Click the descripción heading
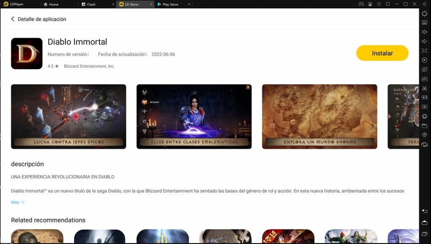This screenshot has width=431, height=244. pos(27,164)
